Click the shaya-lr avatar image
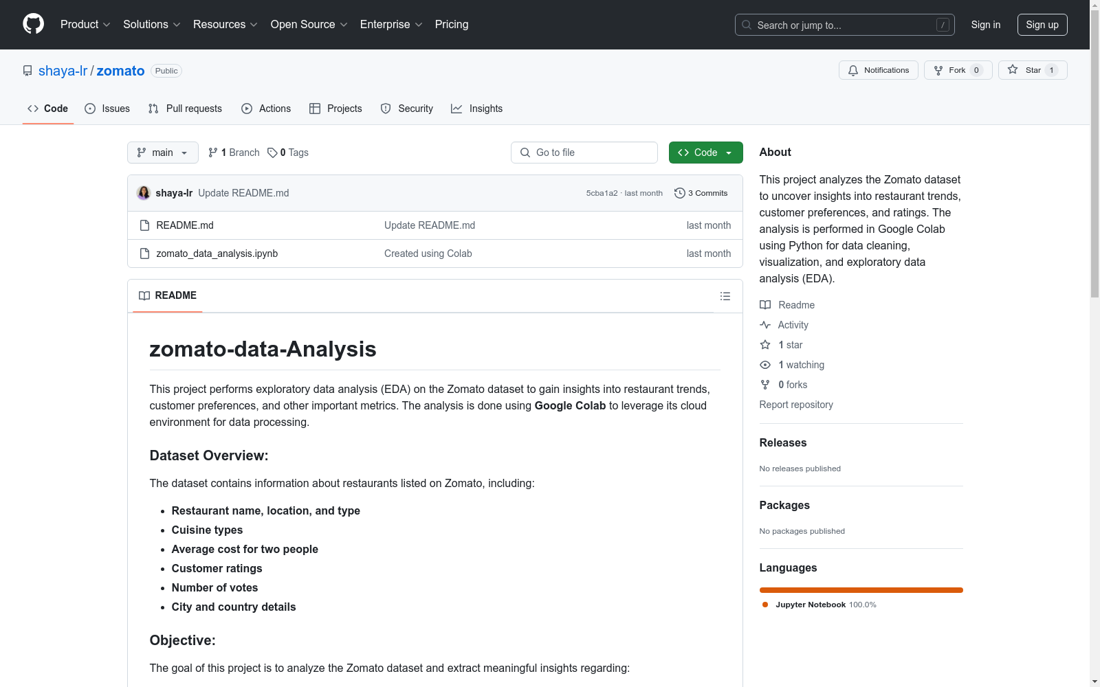Viewport: 1100px width, 687px height. (x=144, y=193)
